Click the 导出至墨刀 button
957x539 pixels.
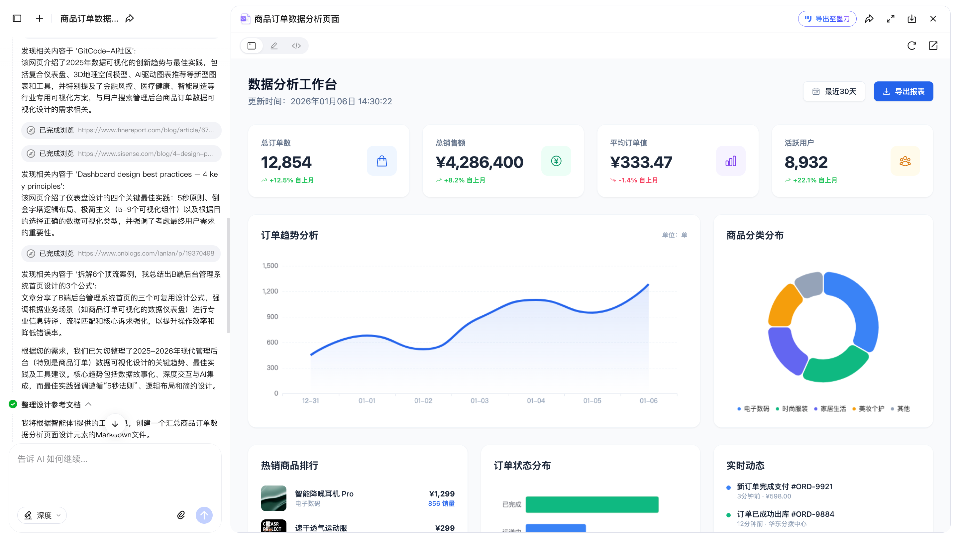click(x=827, y=19)
